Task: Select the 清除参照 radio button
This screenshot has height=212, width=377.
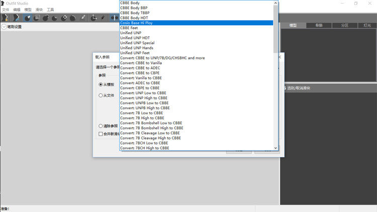Action: [x=101, y=126]
